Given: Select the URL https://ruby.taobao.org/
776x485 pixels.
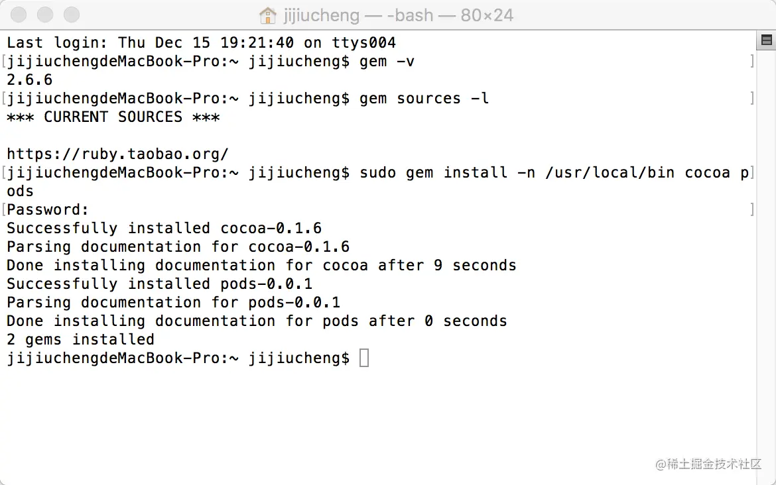Looking at the screenshot, I should pyautogui.click(x=118, y=153).
